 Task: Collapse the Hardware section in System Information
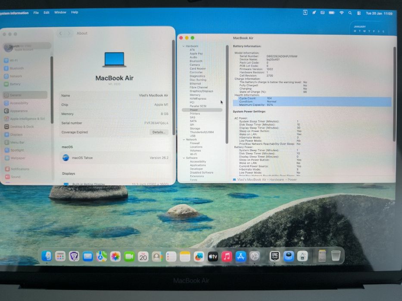[184, 46]
